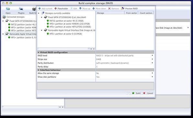Click the Move down arrow icon
Image resolution: width=193 pixels, height=118 pixels.
pos(94,8)
